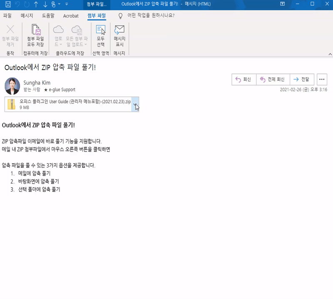Open more actions ellipsis button
Screen dimensions: 333x299
pos(322,79)
